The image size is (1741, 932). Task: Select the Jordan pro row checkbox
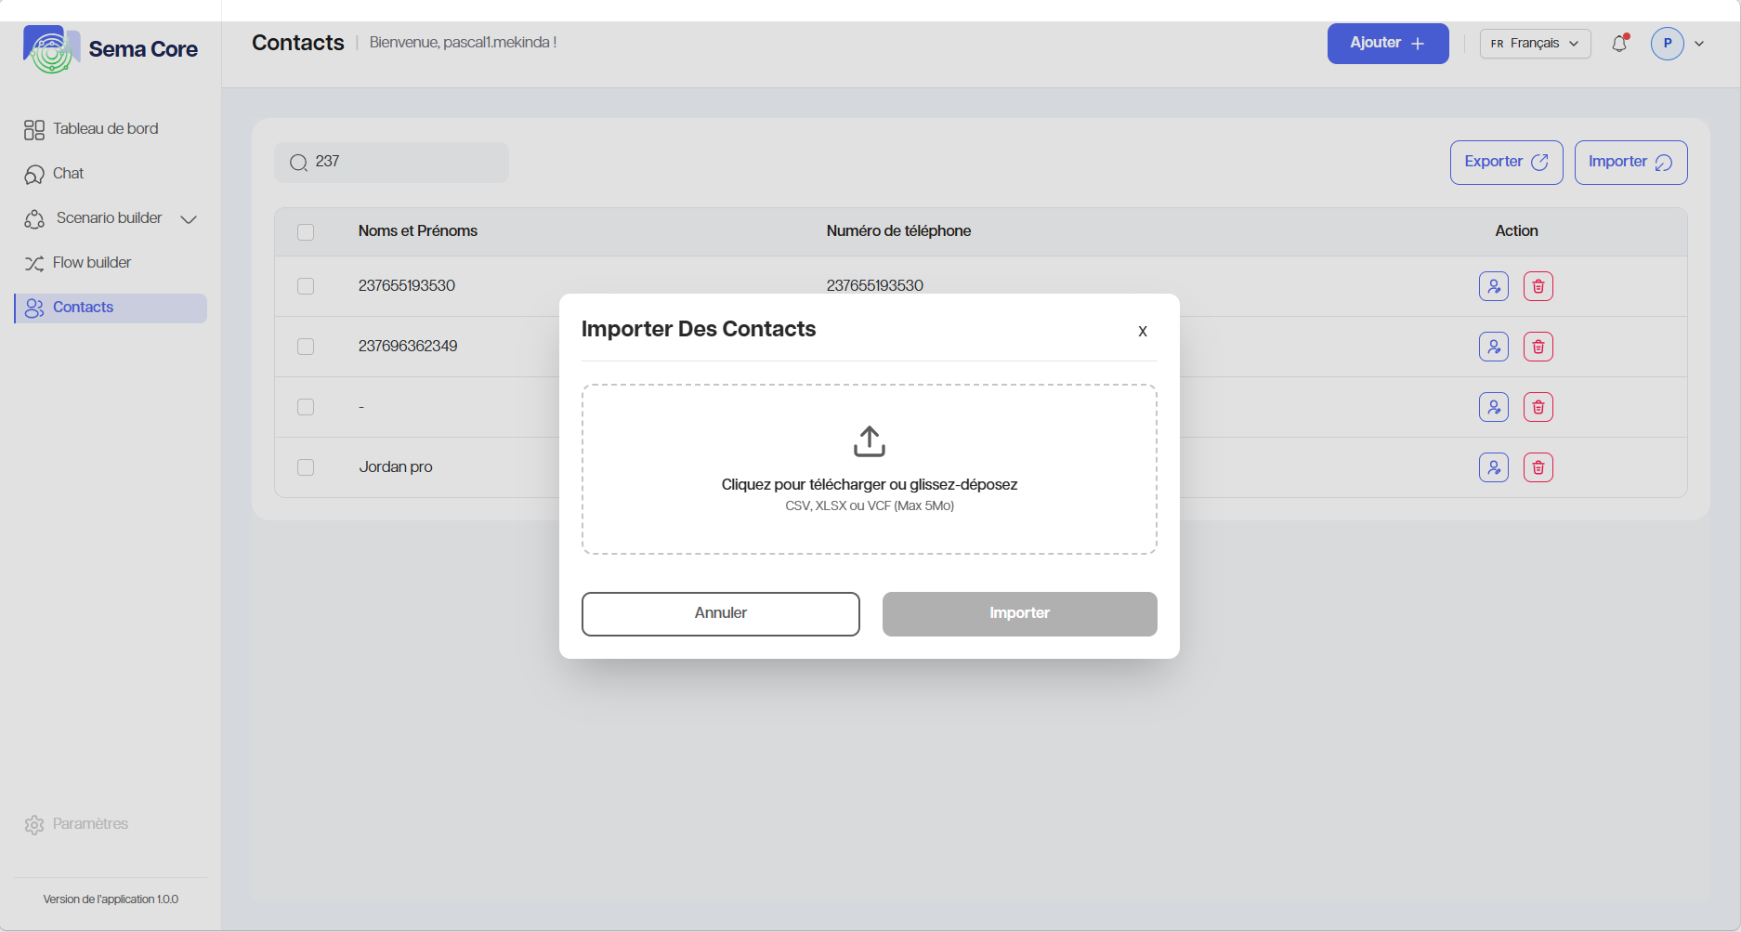pyautogui.click(x=306, y=467)
